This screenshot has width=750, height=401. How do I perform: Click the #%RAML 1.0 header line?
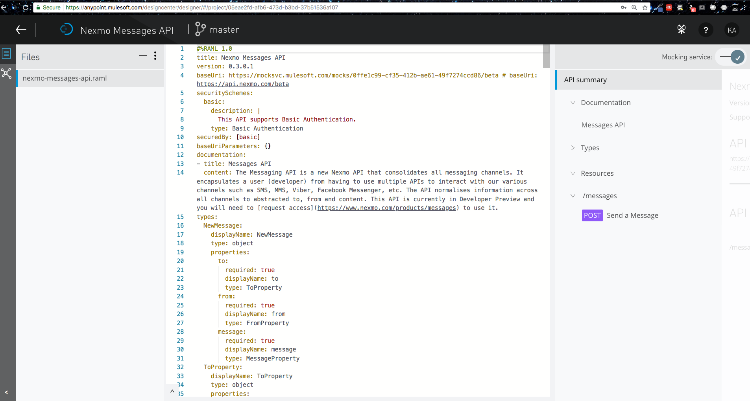tap(214, 49)
